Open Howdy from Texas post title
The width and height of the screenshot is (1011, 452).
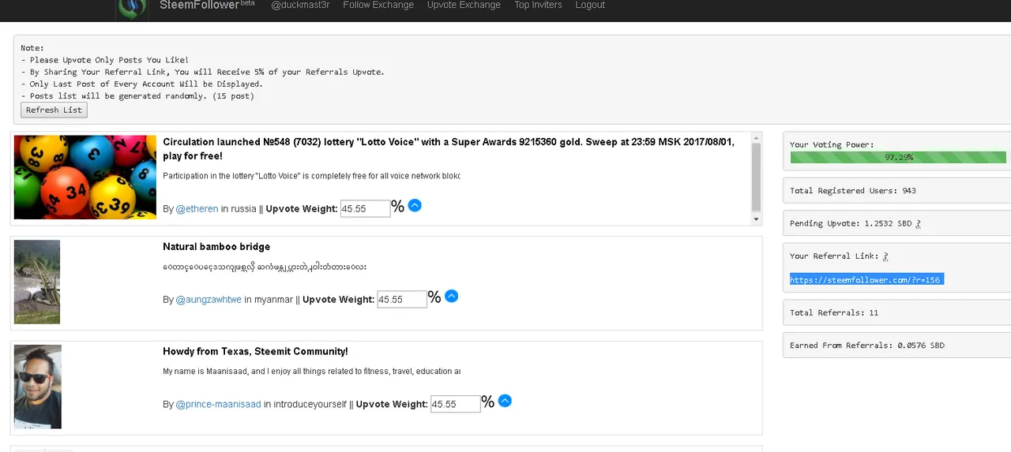tap(255, 352)
